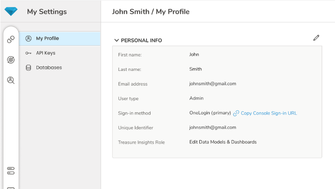Viewport: 335px width, 189px height.
Task: Go to the Databases settings section
Action: pyautogui.click(x=49, y=67)
